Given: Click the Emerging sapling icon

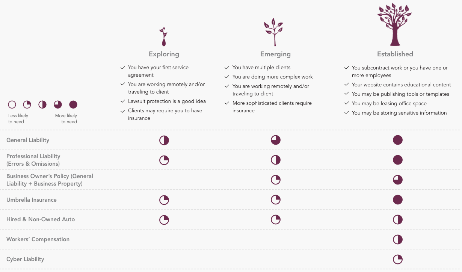Looking at the screenshot, I should click(274, 32).
